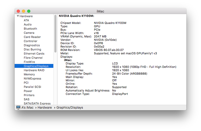
Task: Click the Resolution value 1920 x 1080 FHD
Action: 144,67
